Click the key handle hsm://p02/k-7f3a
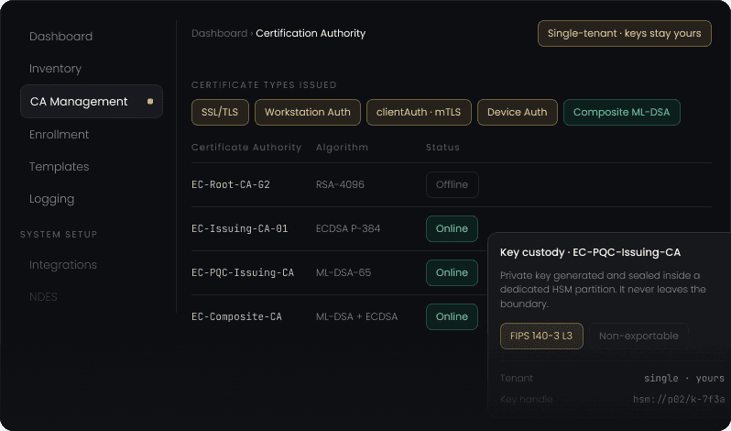 tap(680, 399)
